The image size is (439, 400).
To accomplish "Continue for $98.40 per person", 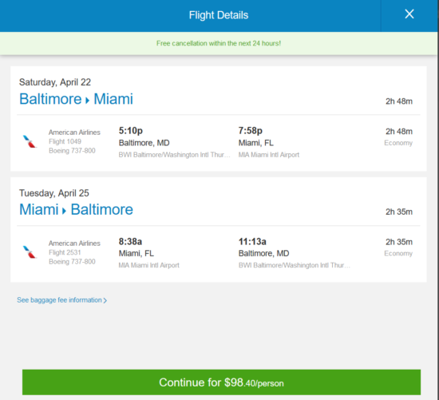I will (221, 382).
